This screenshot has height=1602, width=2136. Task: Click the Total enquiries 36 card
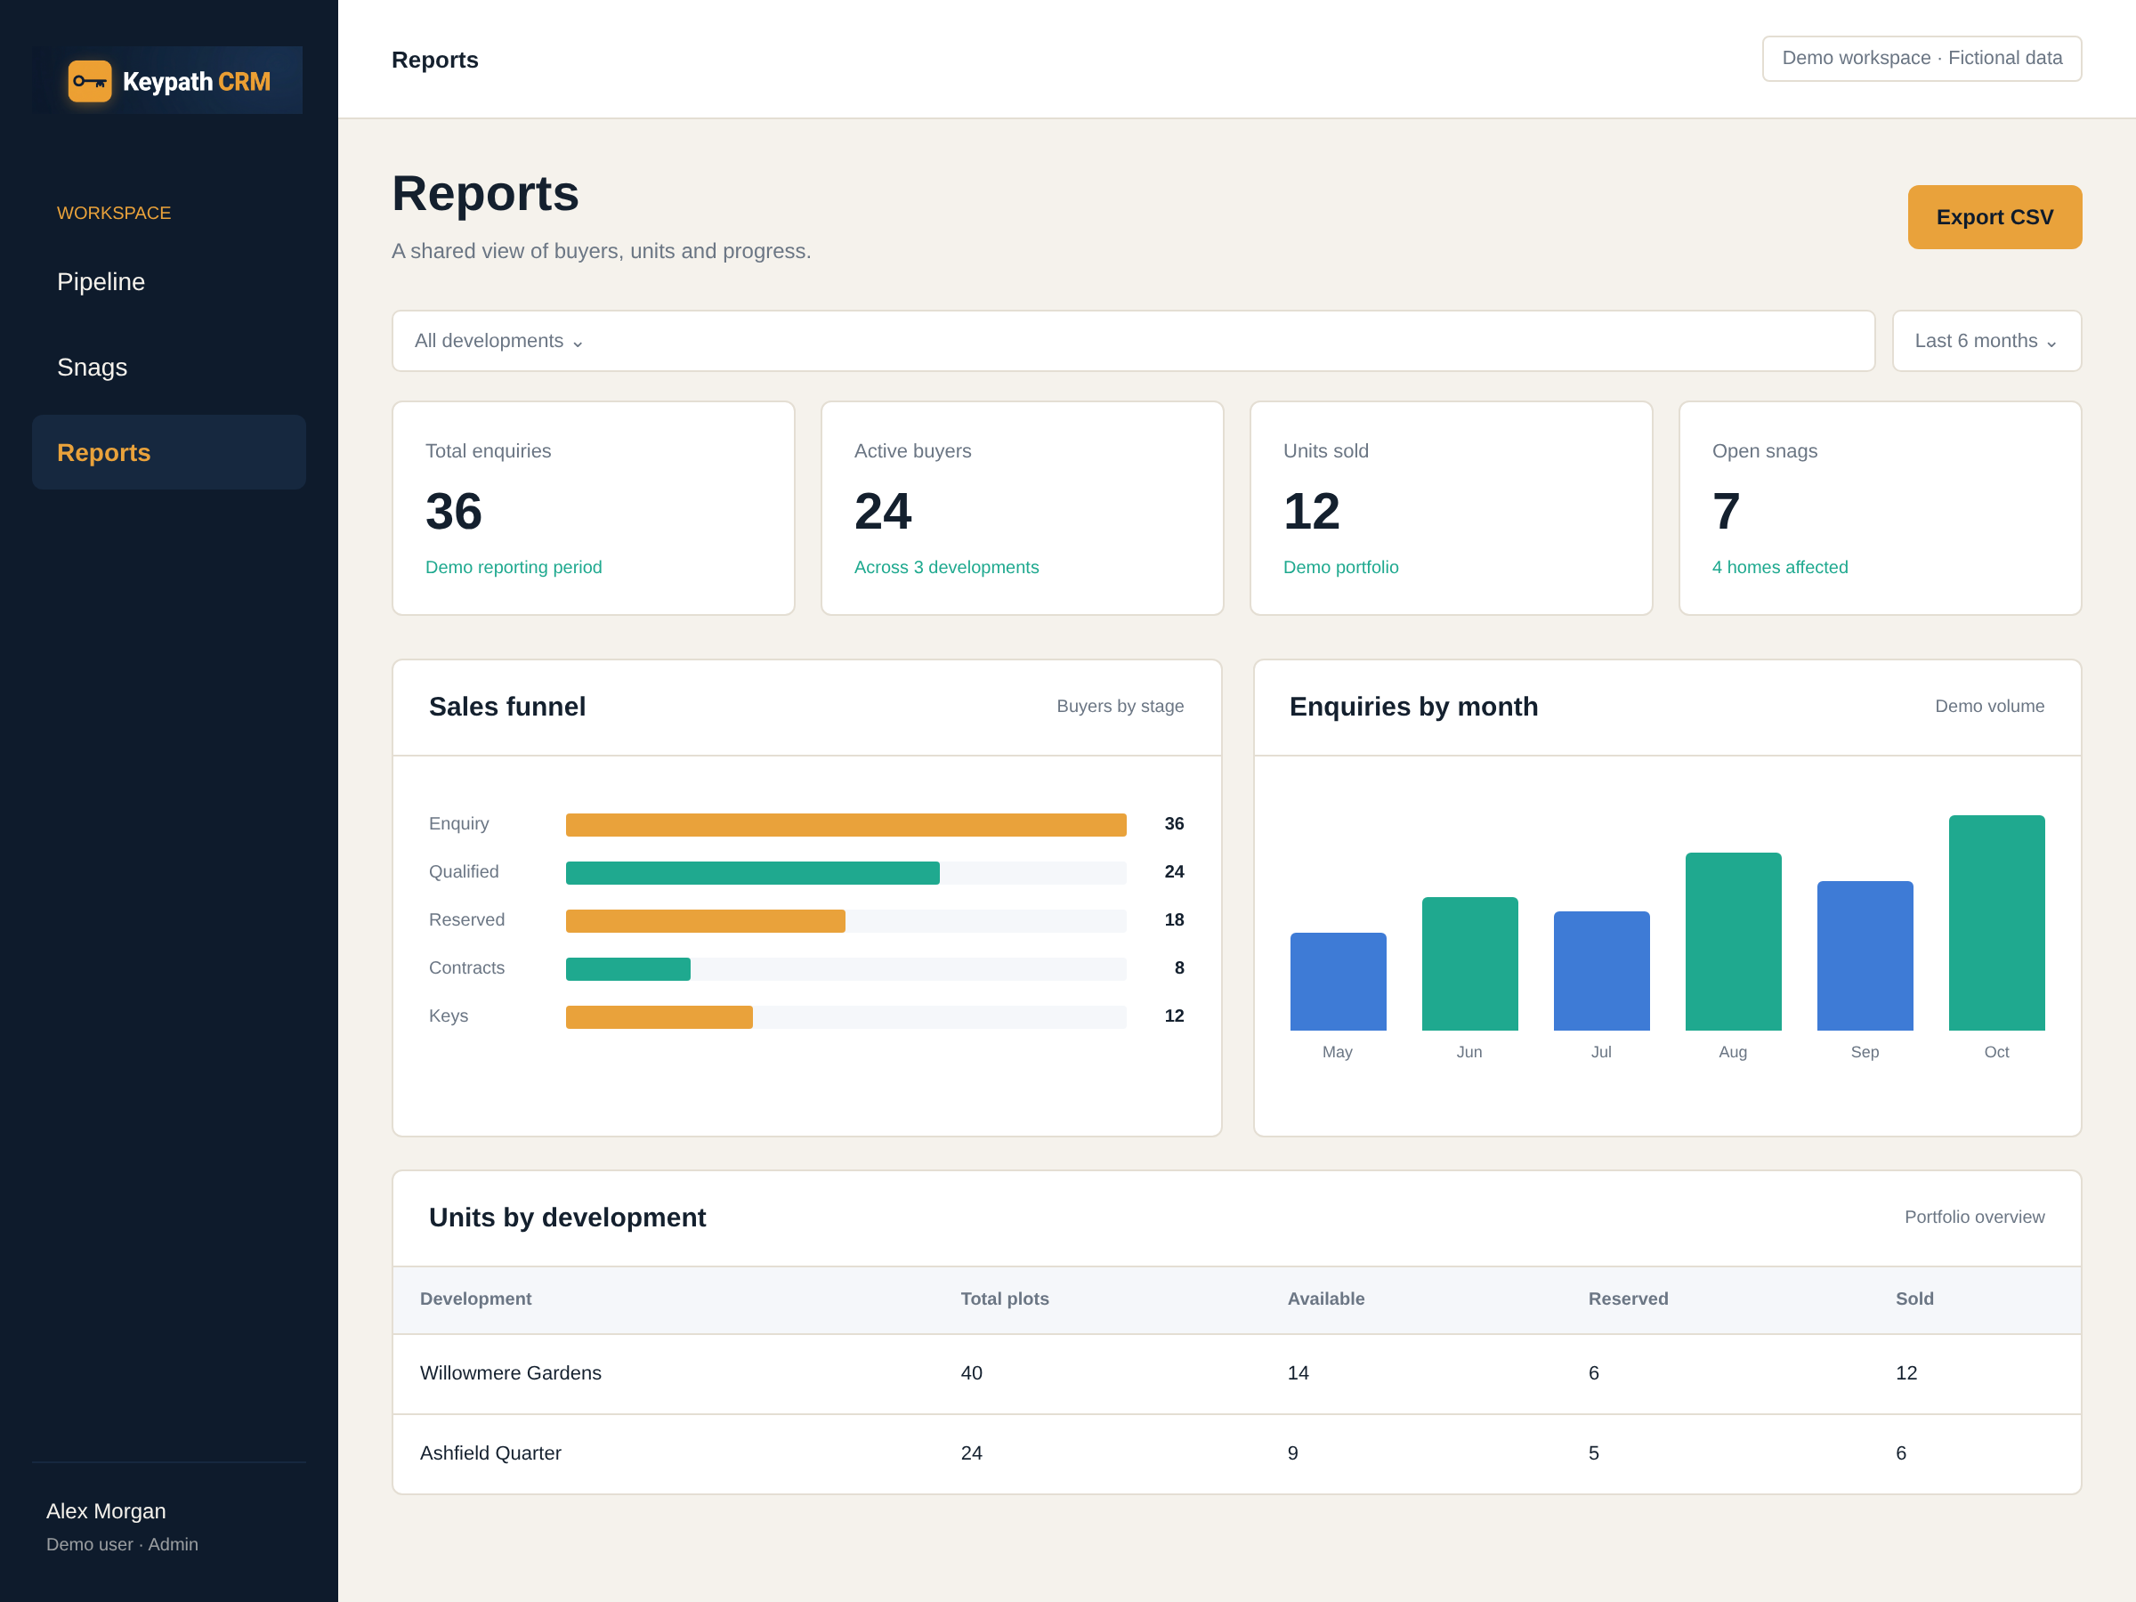[593, 508]
